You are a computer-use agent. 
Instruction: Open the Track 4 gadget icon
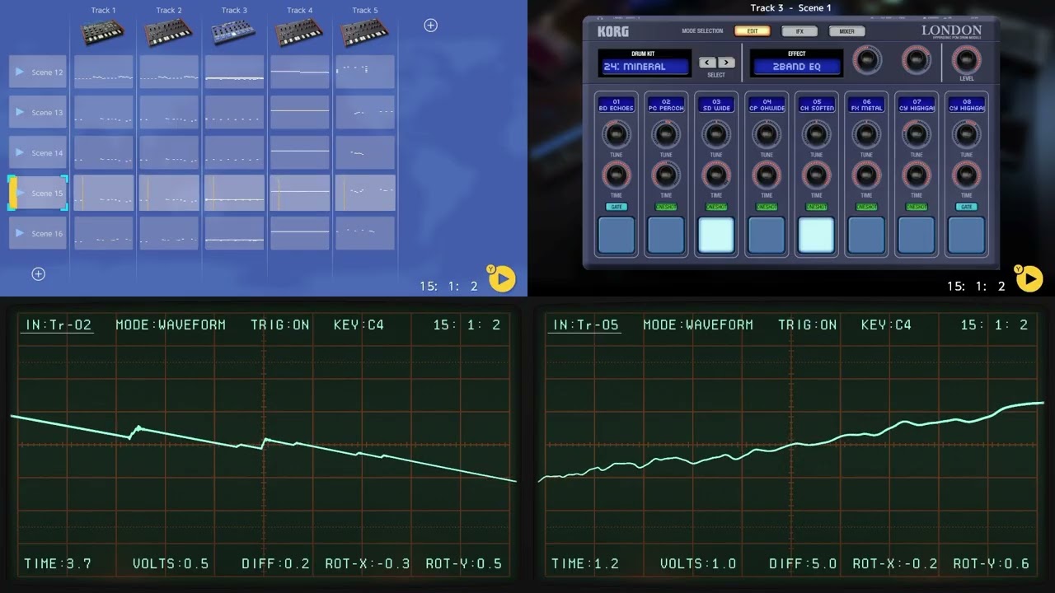pos(299,32)
